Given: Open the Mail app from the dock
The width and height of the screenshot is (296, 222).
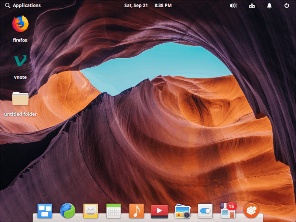Looking at the screenshot, I should [90, 211].
